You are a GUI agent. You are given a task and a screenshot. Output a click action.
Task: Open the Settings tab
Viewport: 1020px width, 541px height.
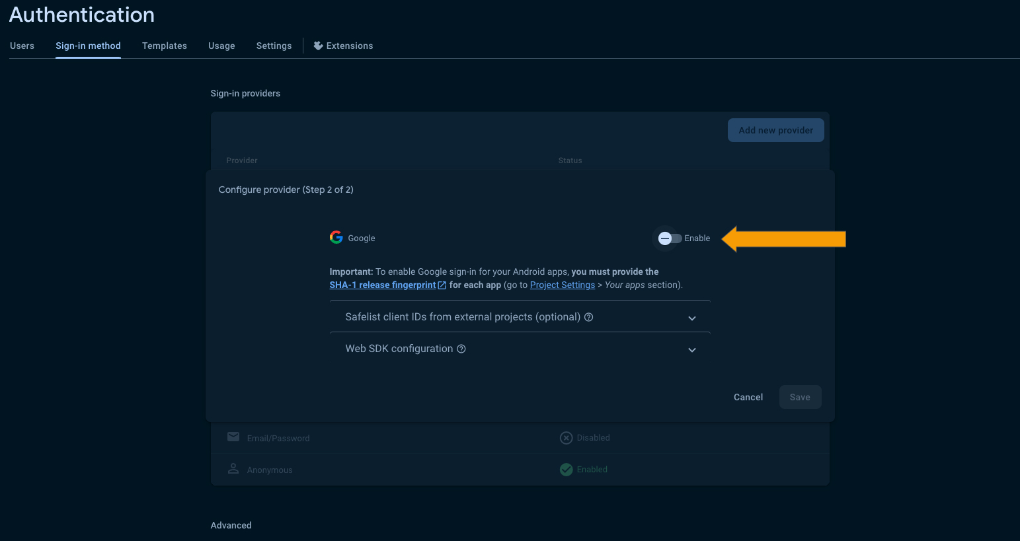pyautogui.click(x=274, y=46)
